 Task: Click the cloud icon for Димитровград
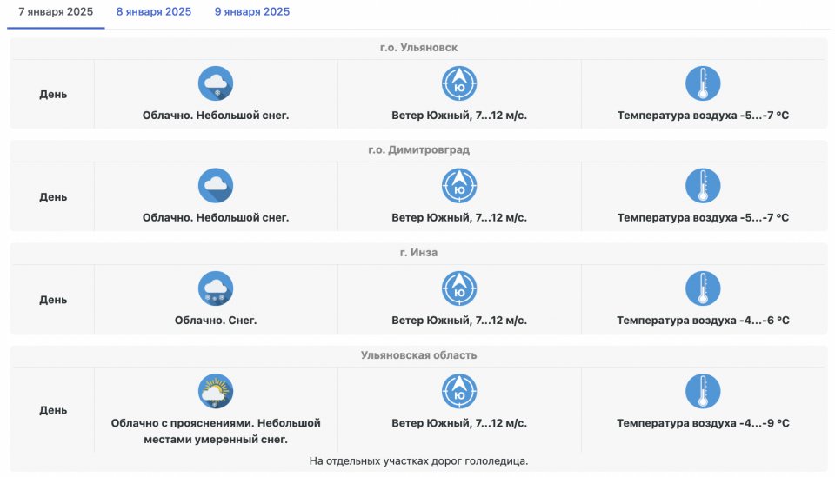216,186
